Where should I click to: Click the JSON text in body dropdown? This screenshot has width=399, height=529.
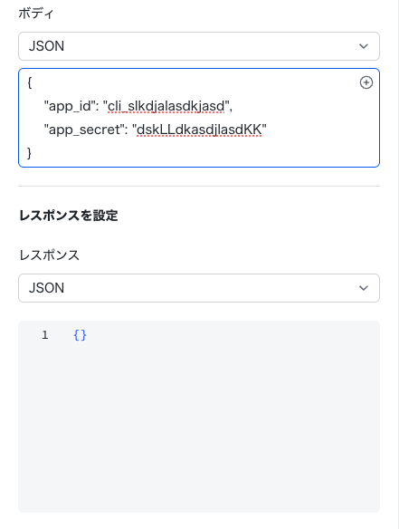point(46,46)
